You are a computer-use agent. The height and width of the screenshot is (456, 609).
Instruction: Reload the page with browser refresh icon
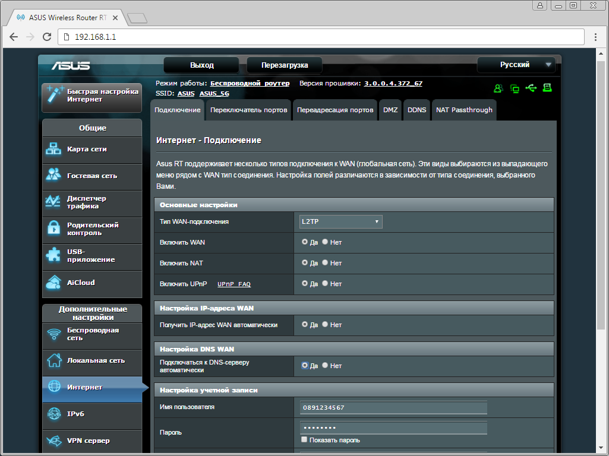[47, 37]
